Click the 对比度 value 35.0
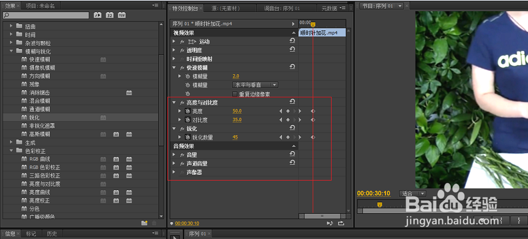 [x=237, y=120]
